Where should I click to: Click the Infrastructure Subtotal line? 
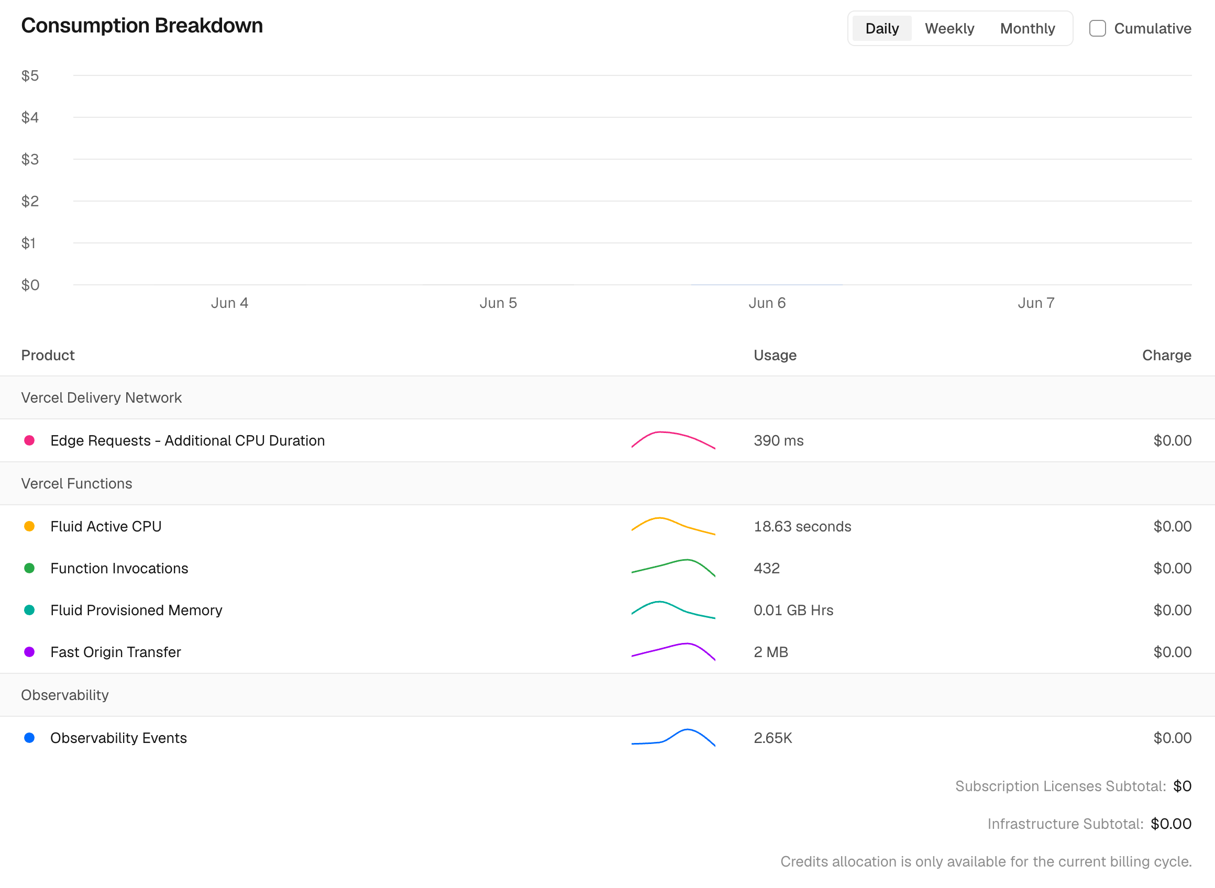point(1089,824)
